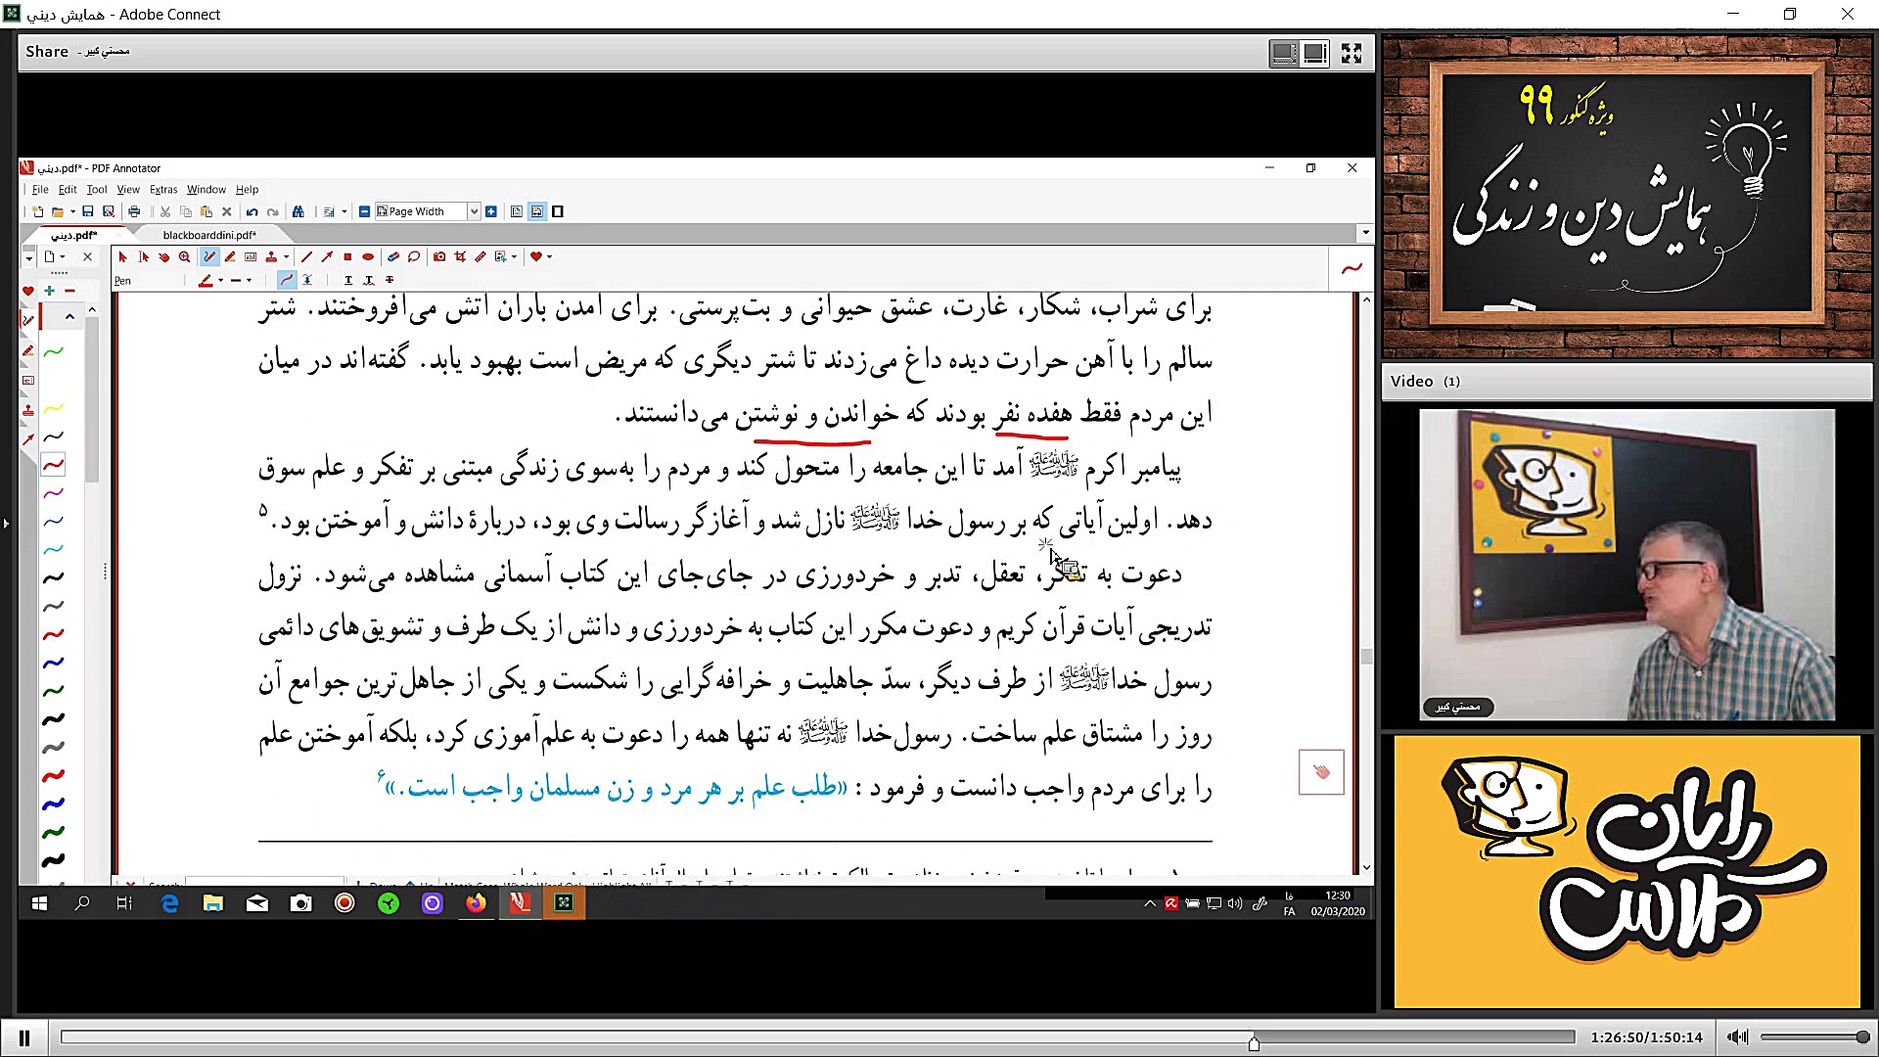
Task: Open the Extras menu
Action: [163, 190]
